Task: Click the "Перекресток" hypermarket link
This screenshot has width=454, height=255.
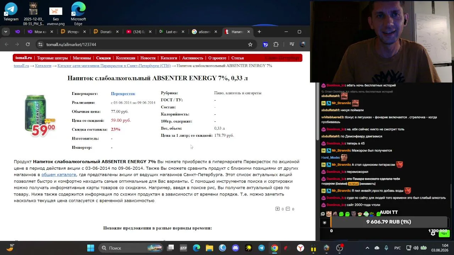Action: pos(123,93)
